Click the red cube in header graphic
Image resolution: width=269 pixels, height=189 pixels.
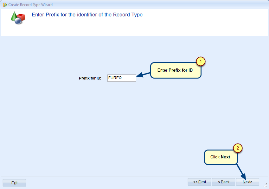pyautogui.click(x=21, y=17)
